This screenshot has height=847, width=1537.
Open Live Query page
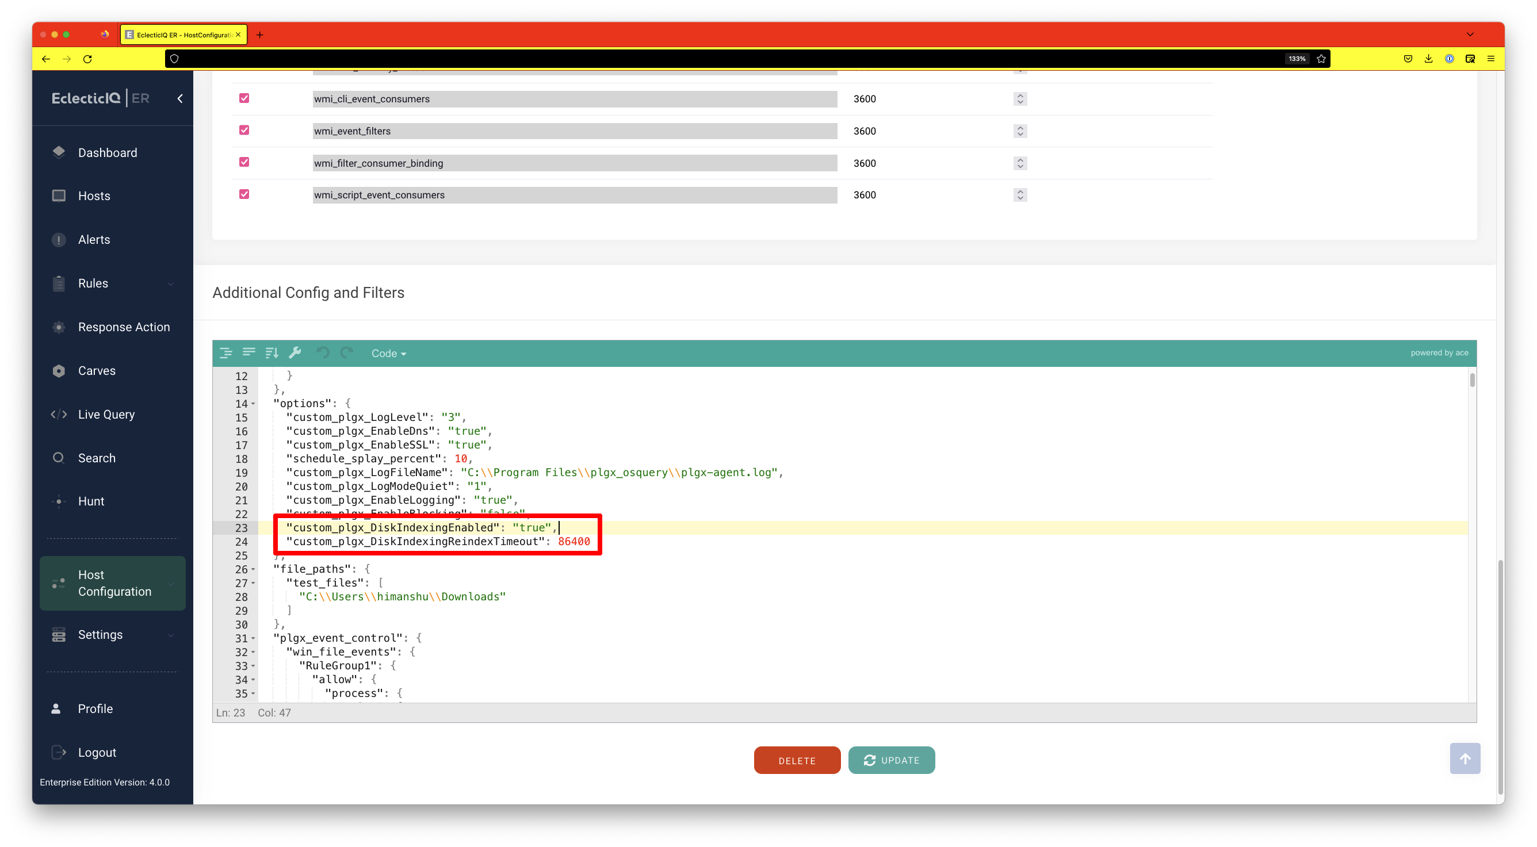[x=106, y=414]
